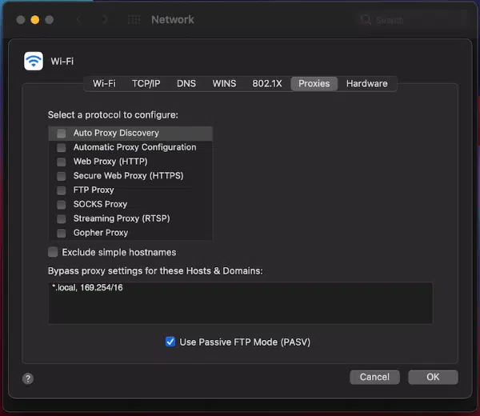Enable the FTP Proxy checkbox
This screenshot has height=416, width=480.
pos(62,190)
